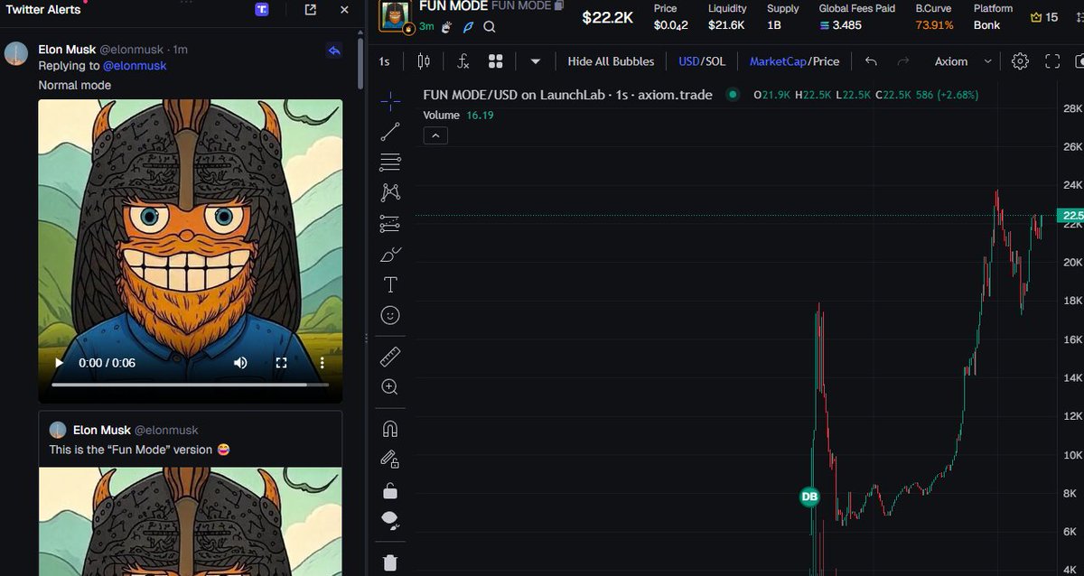Click the FUN MODE/USD on LaunchLab chart title
Screen dimensions: 1084x576
pos(567,95)
